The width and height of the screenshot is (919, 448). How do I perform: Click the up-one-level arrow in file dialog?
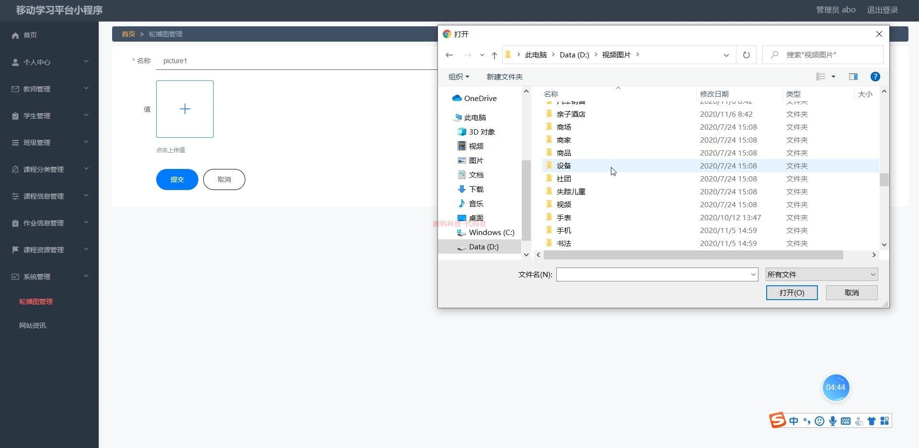tap(494, 55)
